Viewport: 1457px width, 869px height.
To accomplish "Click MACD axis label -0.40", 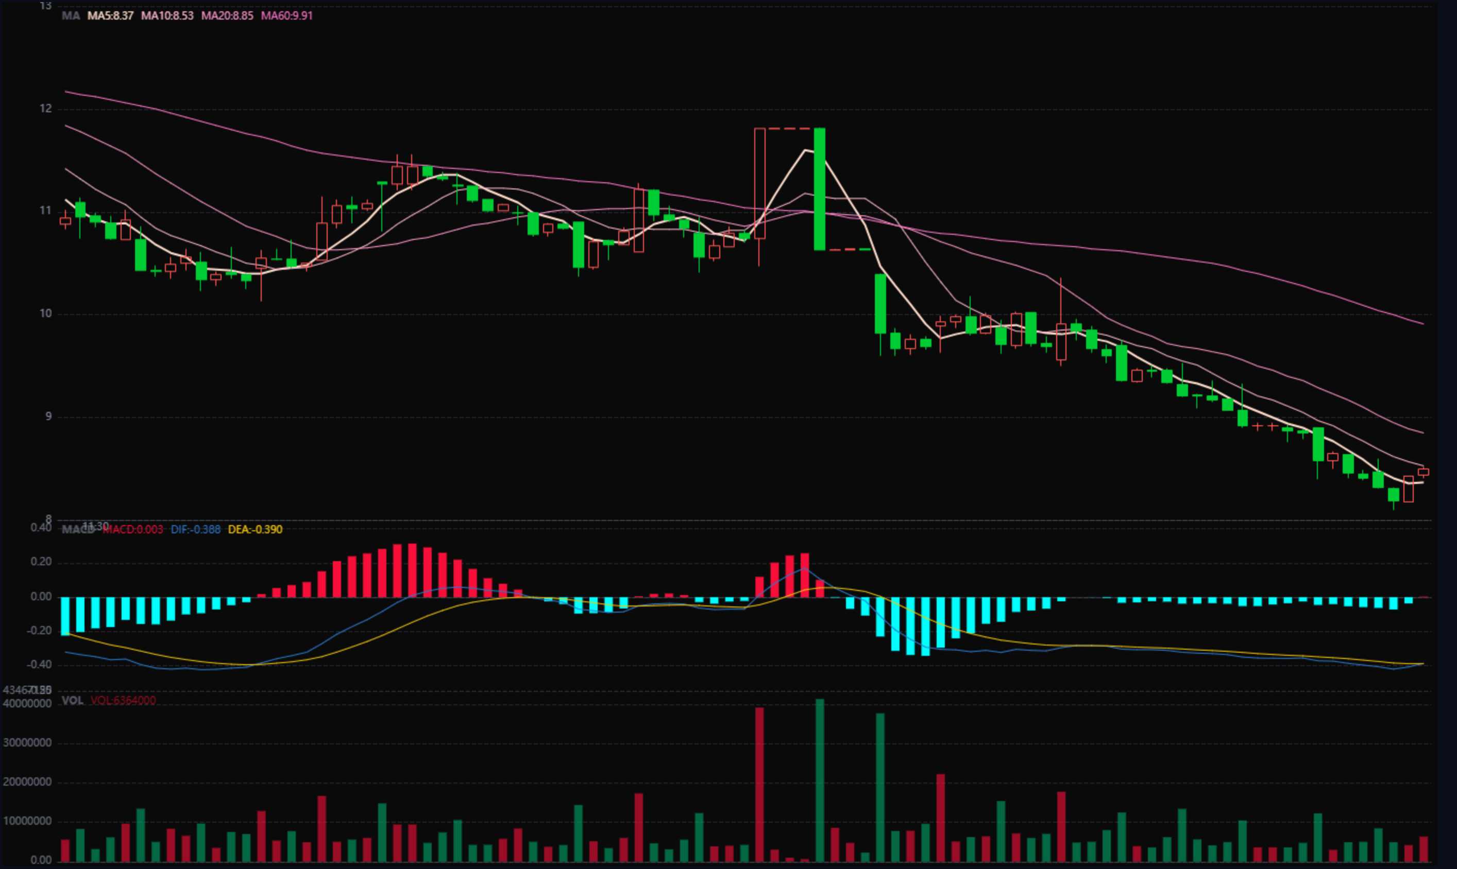I will tap(39, 665).
